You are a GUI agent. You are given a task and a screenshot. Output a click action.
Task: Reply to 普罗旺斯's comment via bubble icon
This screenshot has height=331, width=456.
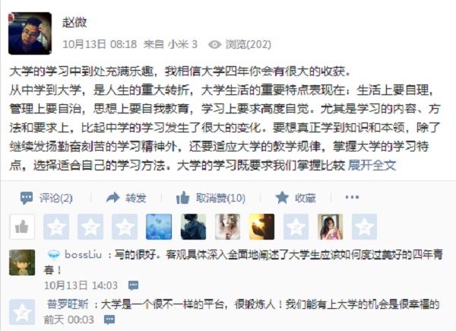tap(109, 320)
